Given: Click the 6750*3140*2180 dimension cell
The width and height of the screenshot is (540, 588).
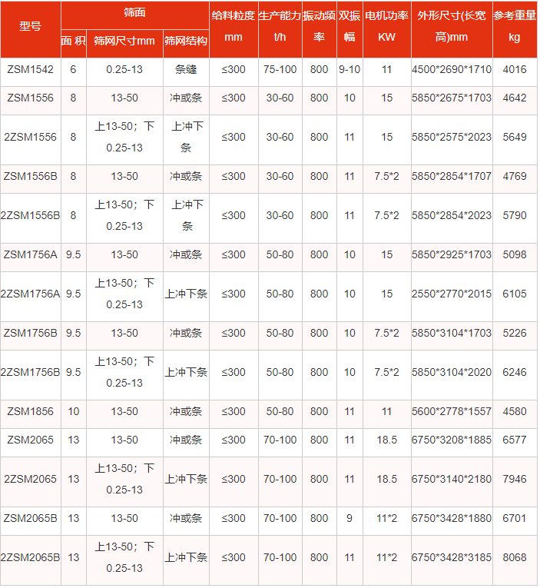Looking at the screenshot, I should tap(451, 480).
